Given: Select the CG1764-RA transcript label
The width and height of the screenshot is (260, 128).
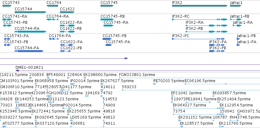Looking at the screenshot, I should [x=58, y=16].
